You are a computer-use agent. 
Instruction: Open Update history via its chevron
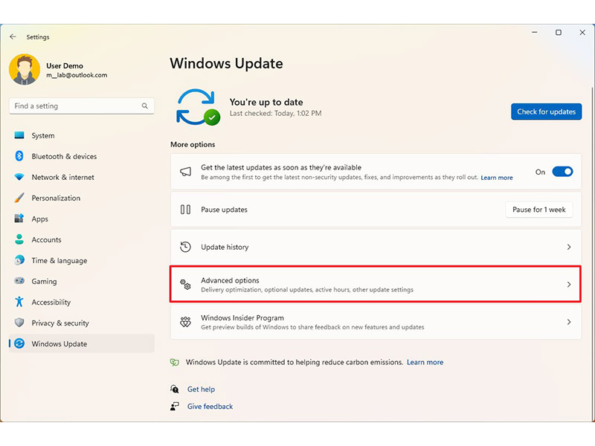coord(569,247)
